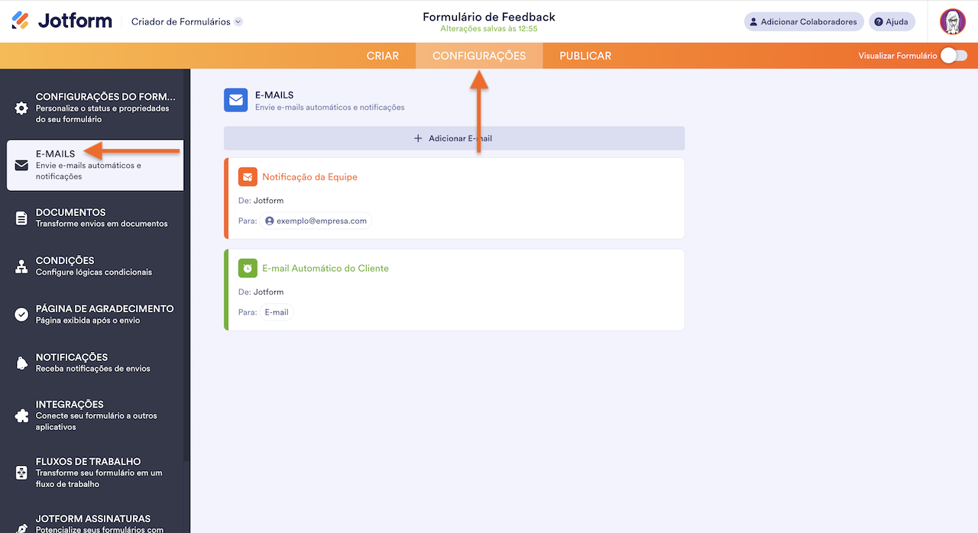Click the Página de Agradecimento checkmark icon
The image size is (978, 533).
pos(21,315)
